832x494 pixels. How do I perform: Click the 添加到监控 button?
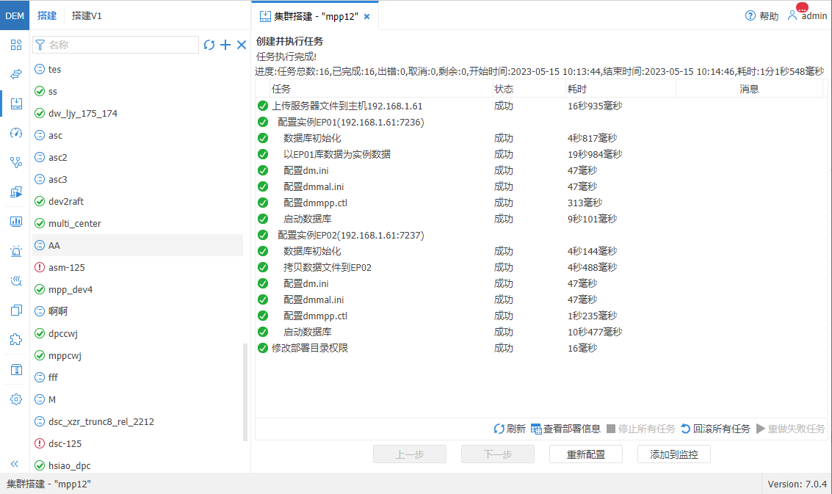[x=673, y=454]
